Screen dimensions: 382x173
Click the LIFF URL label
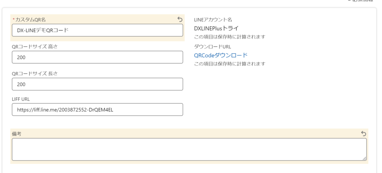point(21,99)
